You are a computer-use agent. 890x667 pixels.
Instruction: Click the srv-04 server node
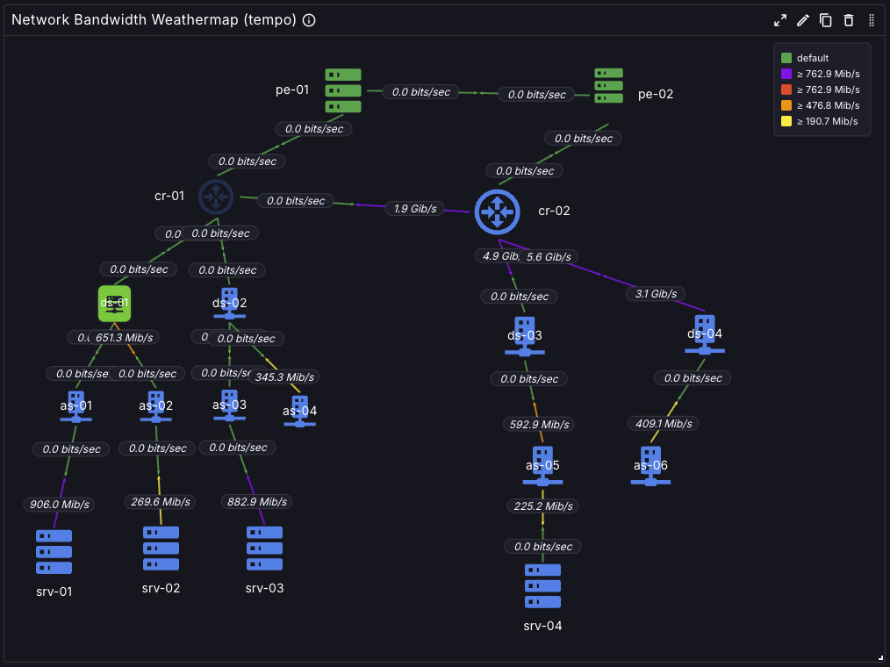coord(542,586)
